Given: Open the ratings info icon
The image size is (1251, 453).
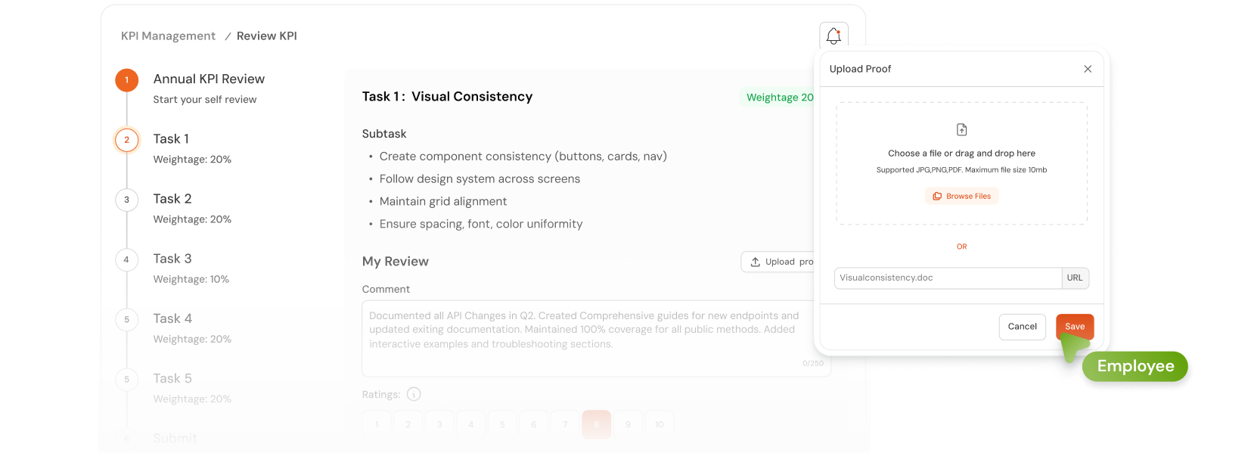Looking at the screenshot, I should click(x=414, y=394).
